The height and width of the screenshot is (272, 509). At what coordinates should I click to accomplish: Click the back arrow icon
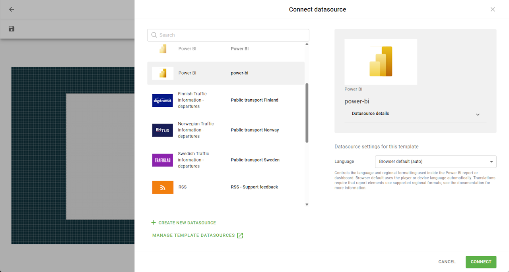coord(12,9)
